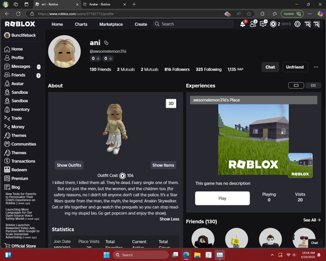The width and height of the screenshot is (326, 261).
Task: Open the Bunclifeback user in sidebar
Action: click(20, 35)
